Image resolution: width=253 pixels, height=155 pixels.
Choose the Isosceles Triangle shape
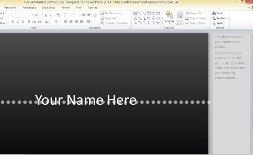click(x=135, y=18)
